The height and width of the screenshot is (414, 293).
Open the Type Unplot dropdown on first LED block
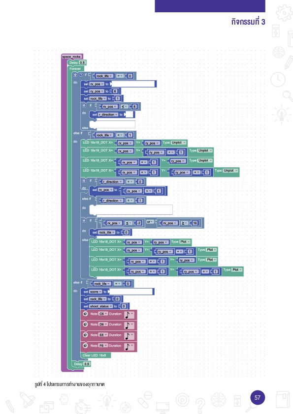[178, 143]
